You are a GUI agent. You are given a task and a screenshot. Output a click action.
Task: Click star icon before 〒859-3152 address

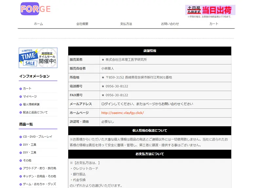click(103, 77)
